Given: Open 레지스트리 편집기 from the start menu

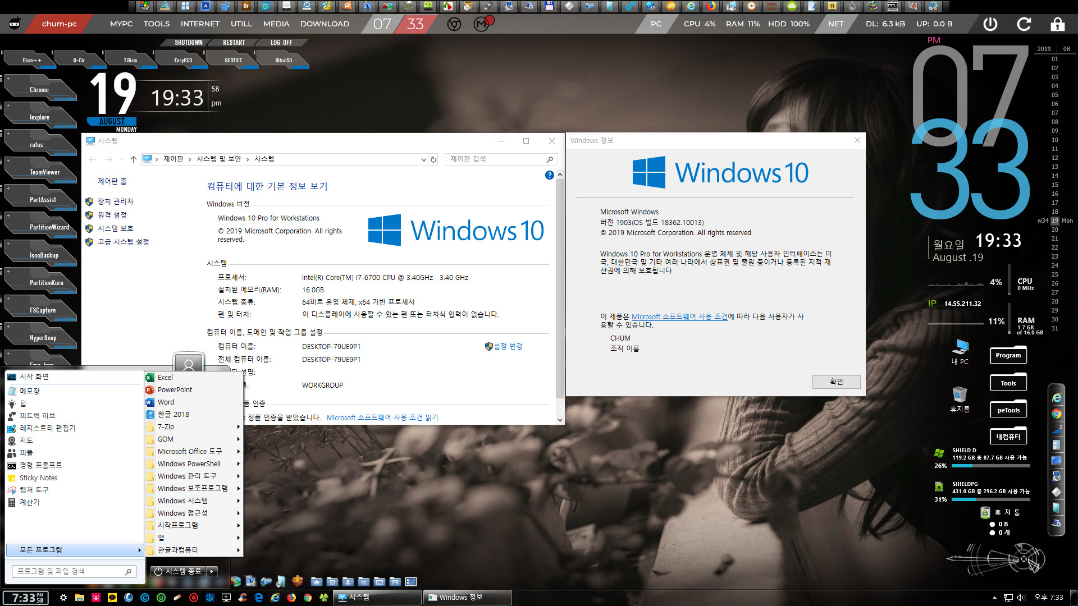Looking at the screenshot, I should [48, 428].
